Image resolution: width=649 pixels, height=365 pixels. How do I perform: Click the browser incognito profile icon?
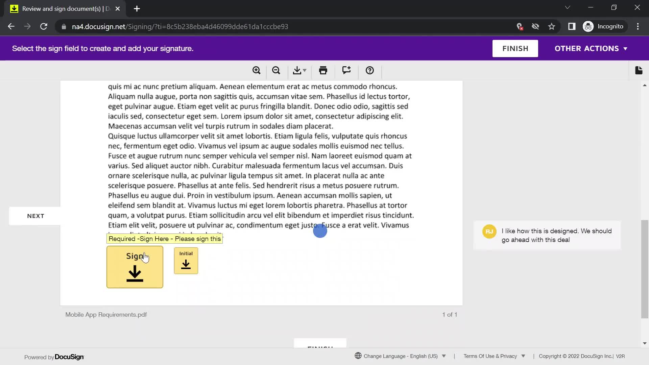(589, 26)
